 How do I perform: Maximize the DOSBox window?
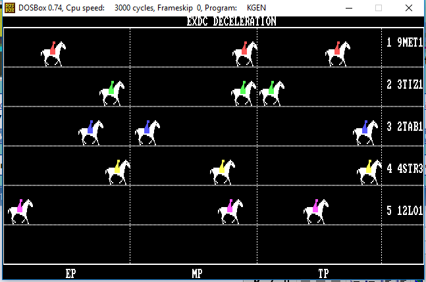tap(379, 8)
